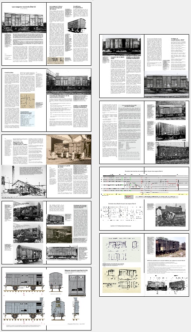Open the factory chimney photograph

pyautogui.click(x=24, y=181)
